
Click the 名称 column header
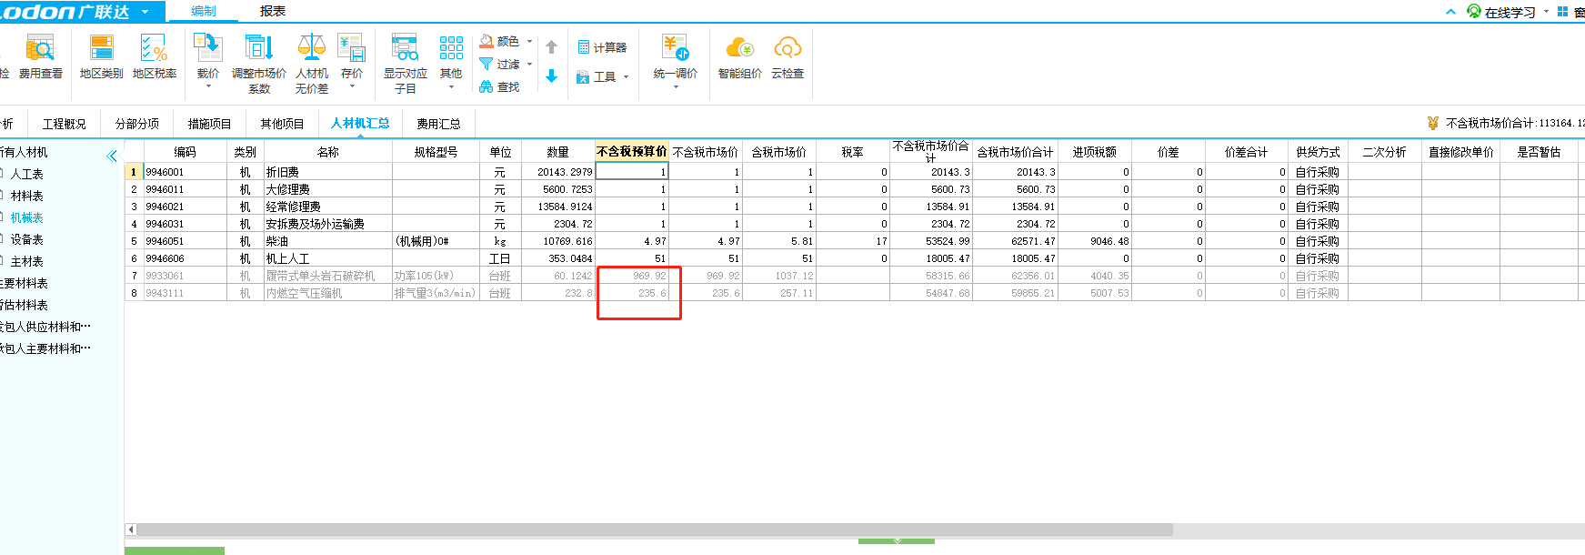[328, 152]
